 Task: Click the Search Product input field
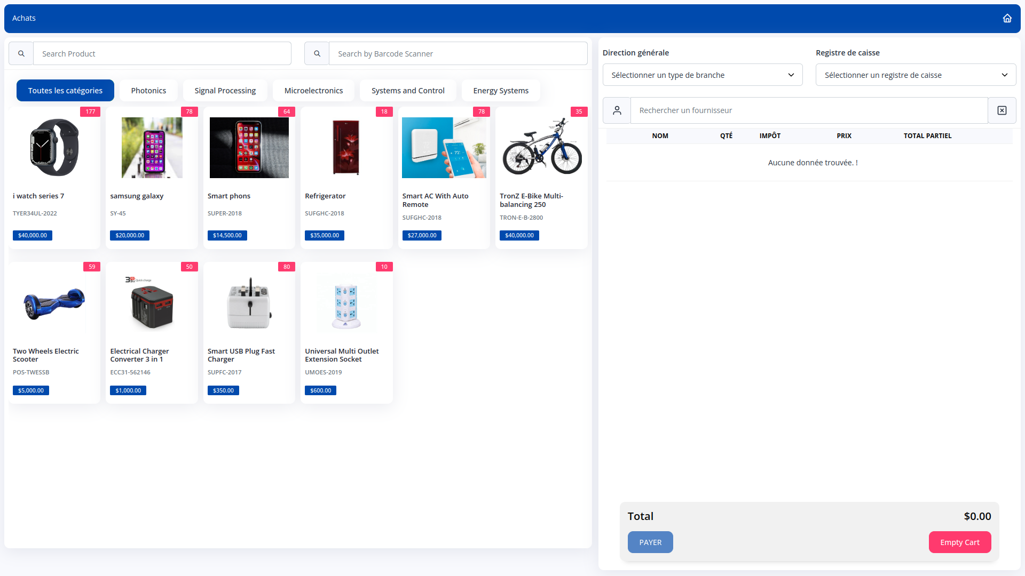tap(162, 53)
